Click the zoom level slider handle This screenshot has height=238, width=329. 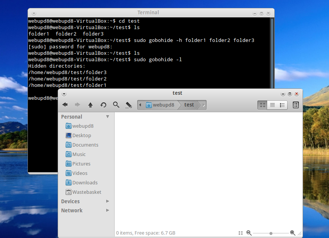click(271, 233)
